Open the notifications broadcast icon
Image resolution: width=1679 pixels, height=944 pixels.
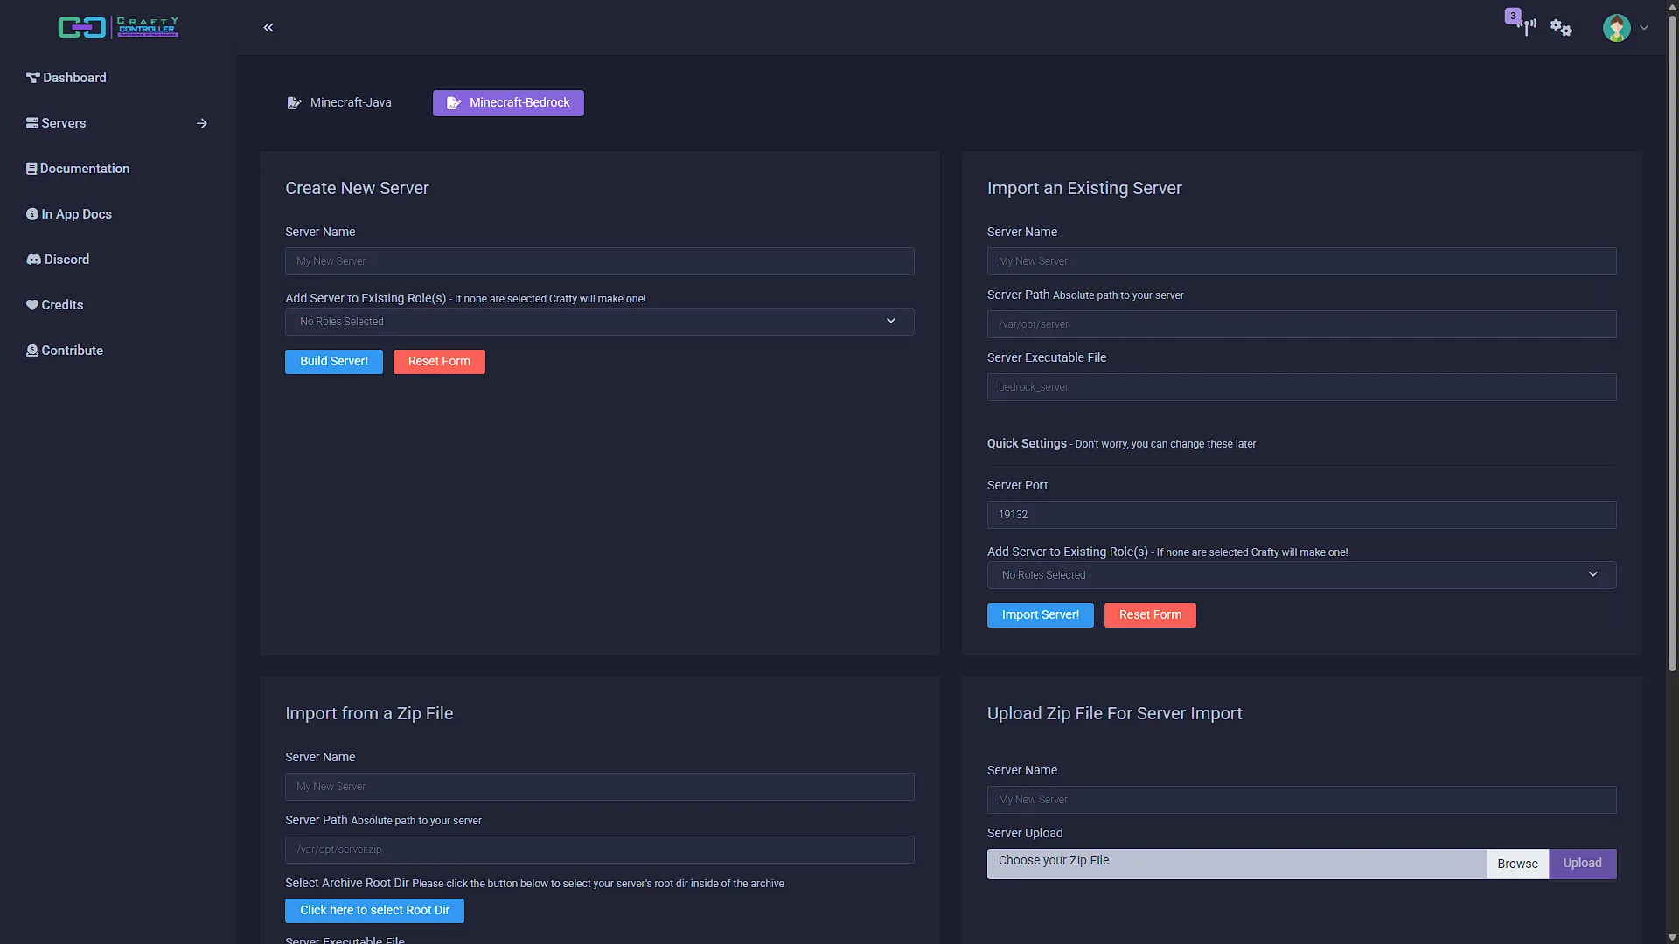point(1527,27)
